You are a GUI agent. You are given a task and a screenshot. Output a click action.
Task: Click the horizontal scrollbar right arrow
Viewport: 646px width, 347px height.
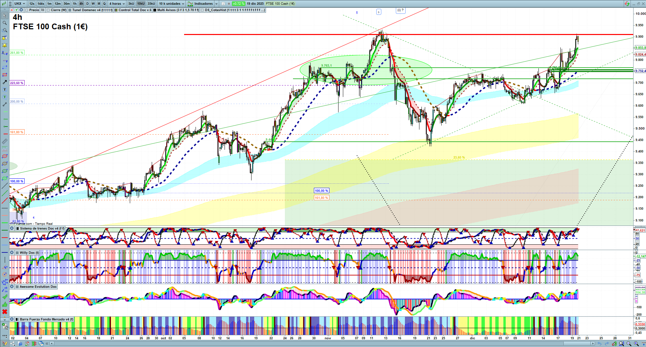click(593, 344)
